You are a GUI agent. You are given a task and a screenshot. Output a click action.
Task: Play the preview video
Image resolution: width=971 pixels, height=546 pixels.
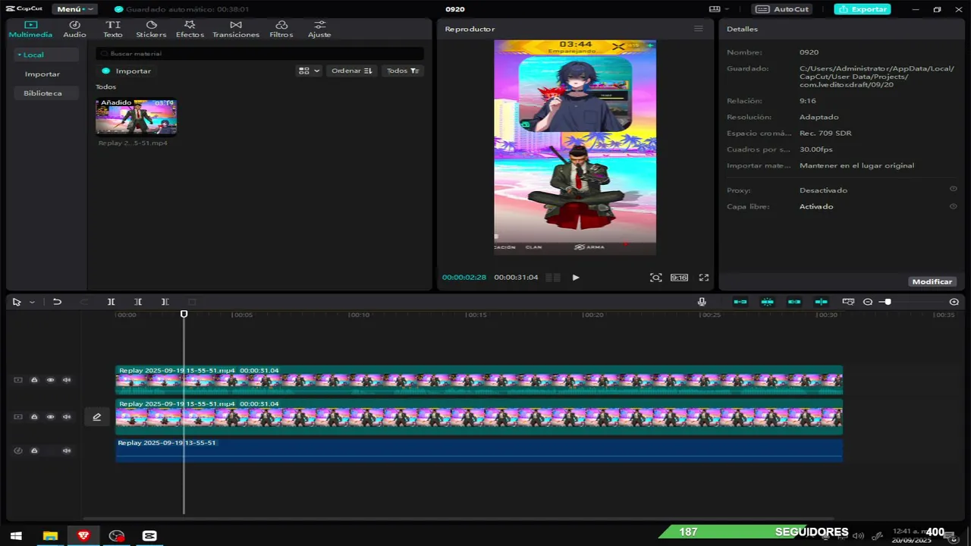click(576, 278)
